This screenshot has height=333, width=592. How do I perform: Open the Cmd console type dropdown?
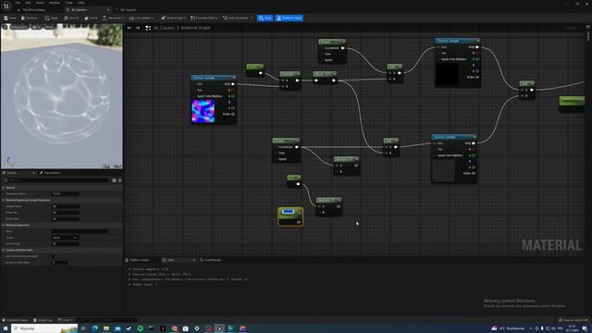point(66,320)
